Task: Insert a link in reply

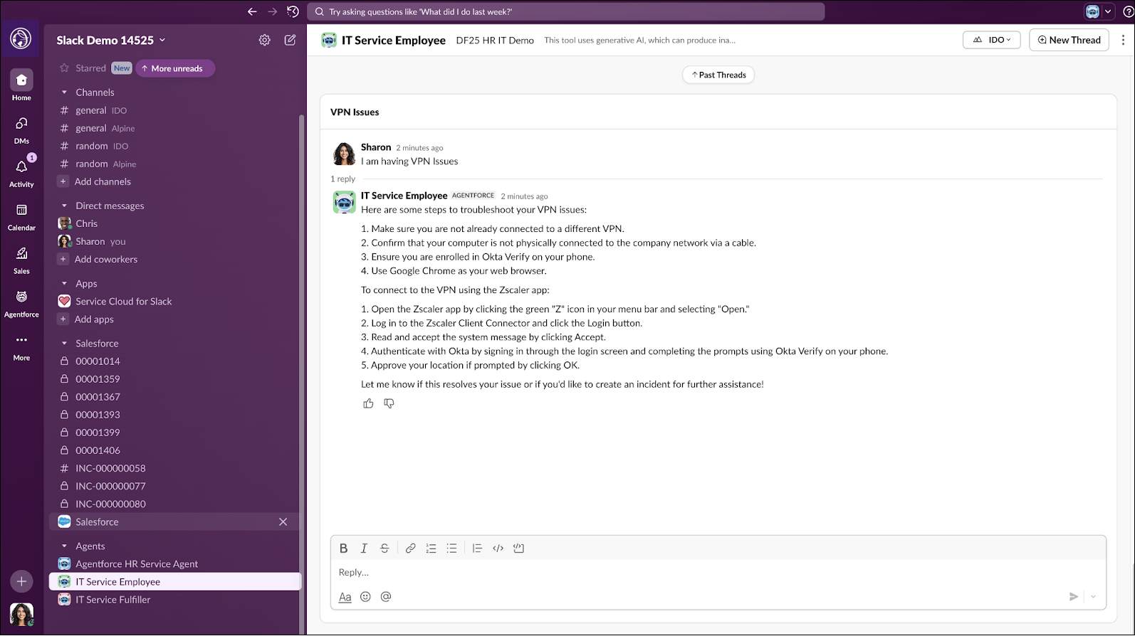Action: [410, 548]
